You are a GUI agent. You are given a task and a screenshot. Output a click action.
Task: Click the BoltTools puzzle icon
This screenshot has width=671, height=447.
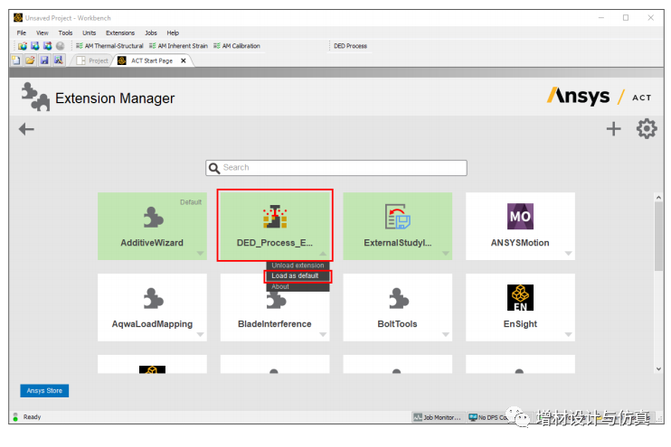pos(399,298)
